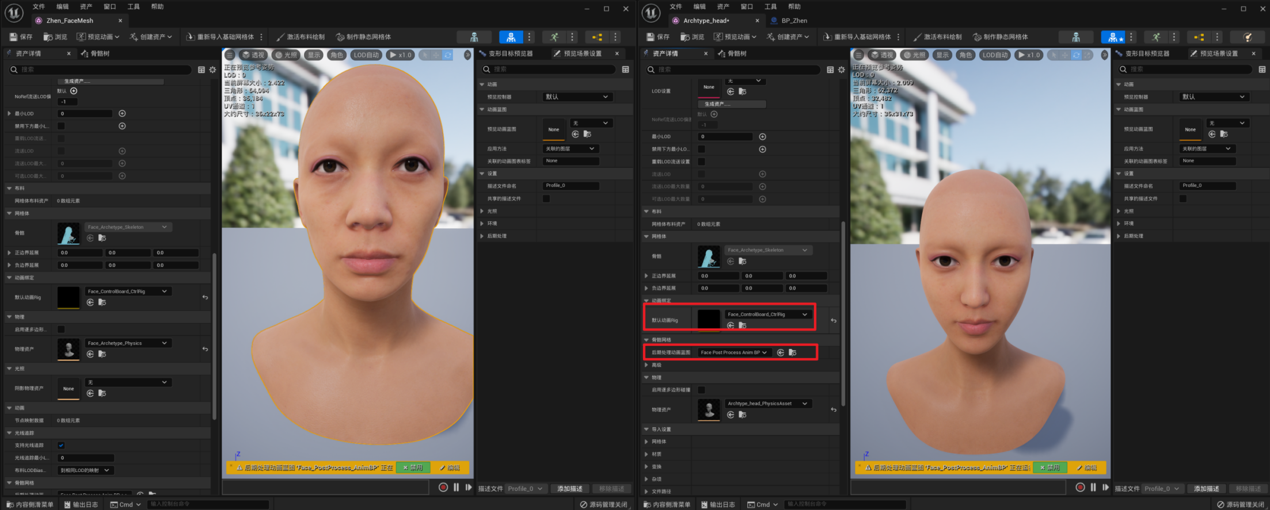Pause playback in the left viewport

pyautogui.click(x=456, y=488)
